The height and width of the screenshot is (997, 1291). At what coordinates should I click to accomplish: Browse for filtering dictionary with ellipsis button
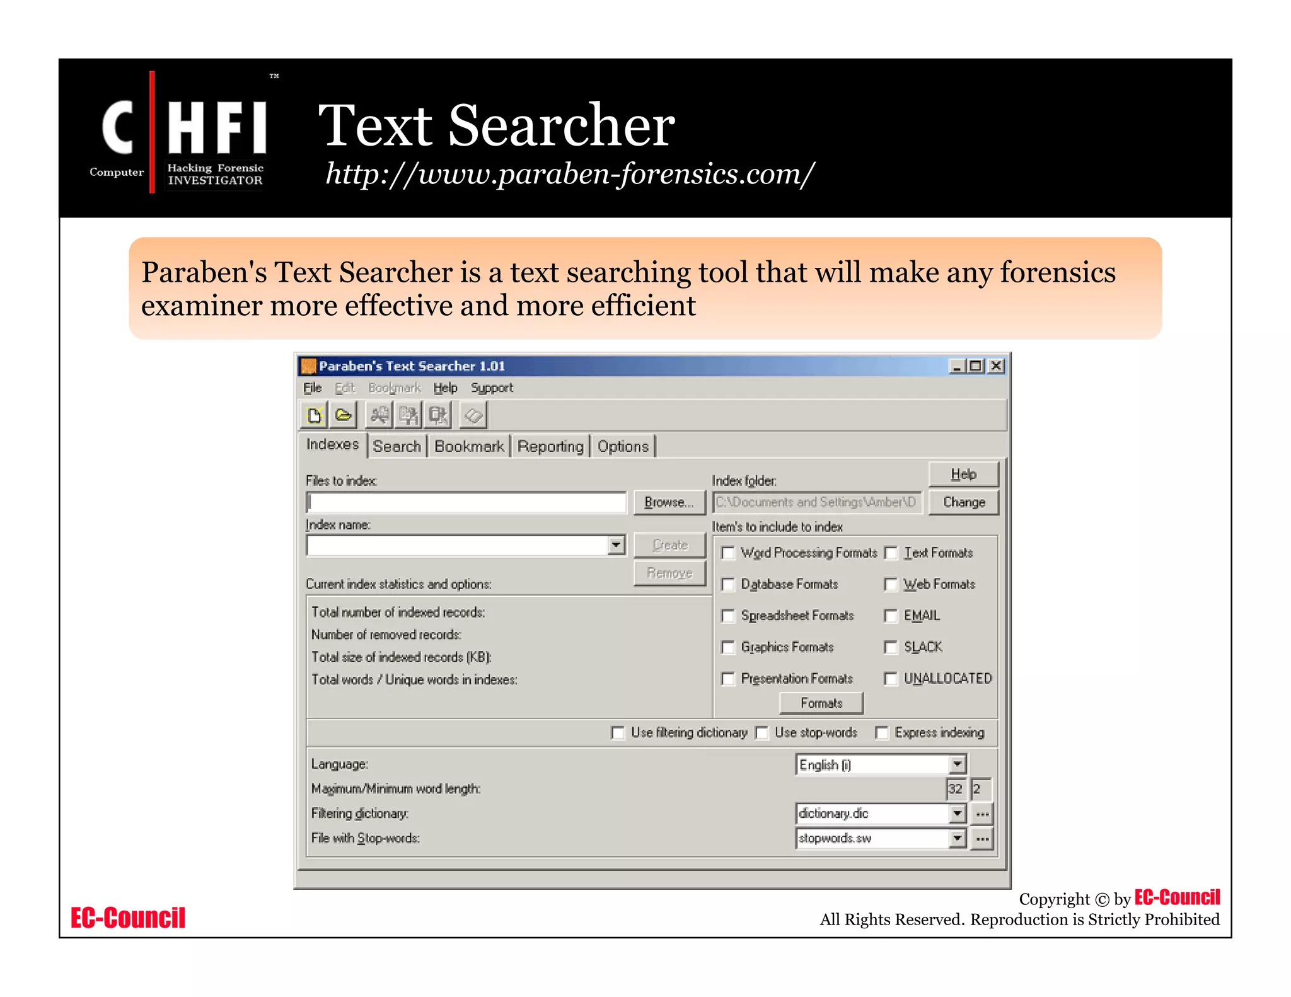[x=982, y=814]
